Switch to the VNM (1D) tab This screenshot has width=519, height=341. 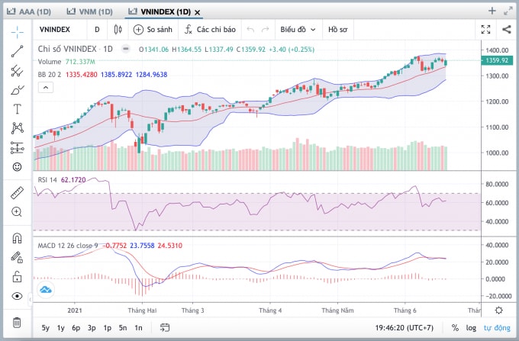point(90,12)
